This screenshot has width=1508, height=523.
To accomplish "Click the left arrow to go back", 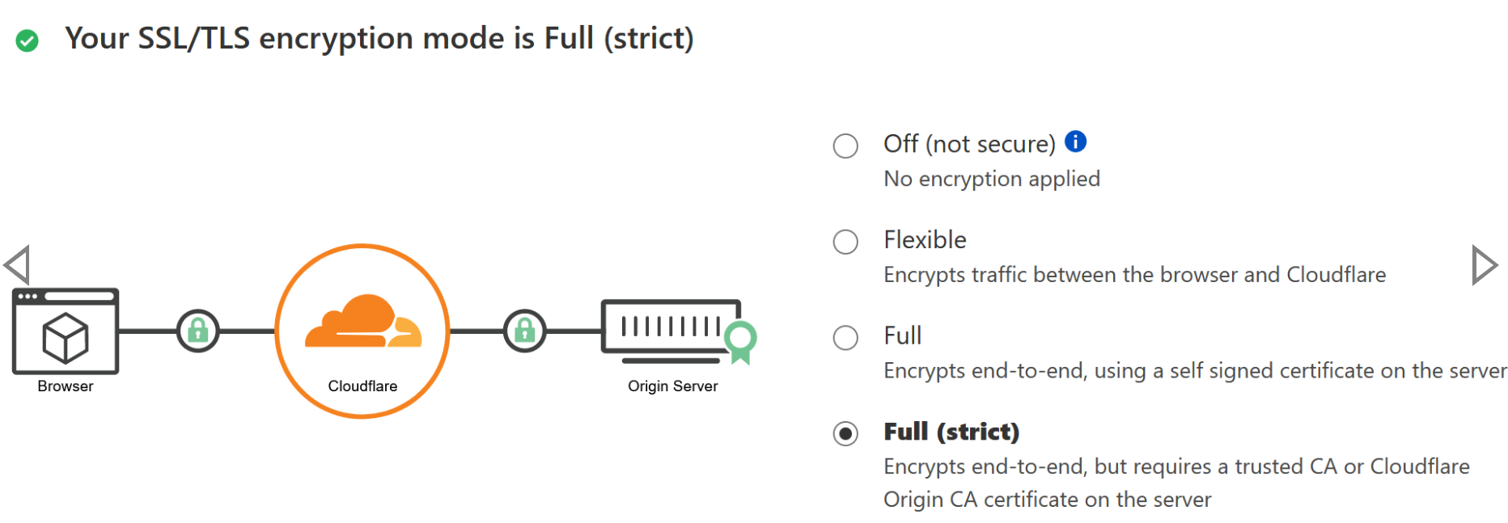I will [17, 264].
